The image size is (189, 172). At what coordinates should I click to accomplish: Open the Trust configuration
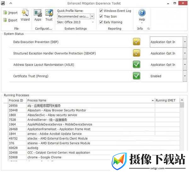49,15
